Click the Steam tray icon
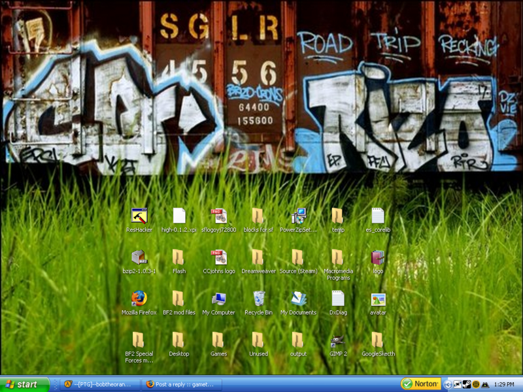The image size is (523, 392). [467, 385]
